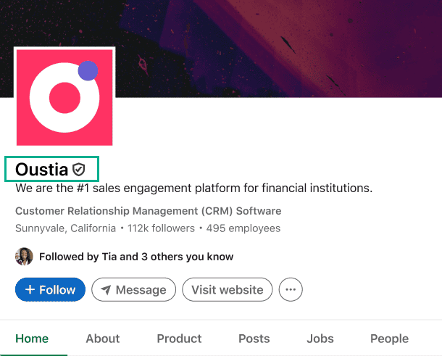
Task: Click the Oustia company name heading
Action: tap(42, 170)
